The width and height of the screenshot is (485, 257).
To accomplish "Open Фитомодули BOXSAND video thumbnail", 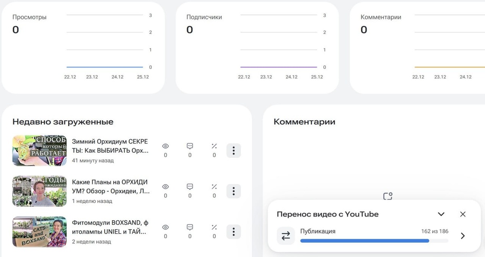I will (x=40, y=232).
